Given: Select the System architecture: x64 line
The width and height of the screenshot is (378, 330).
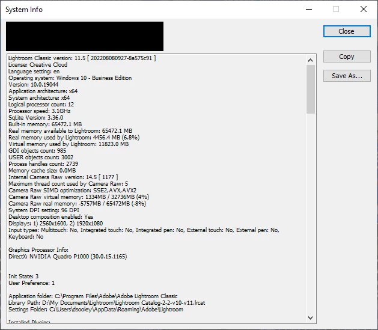Looking at the screenshot, I should point(39,97).
